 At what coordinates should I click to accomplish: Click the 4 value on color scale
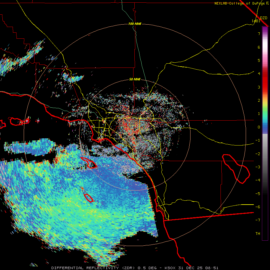click(259, 74)
